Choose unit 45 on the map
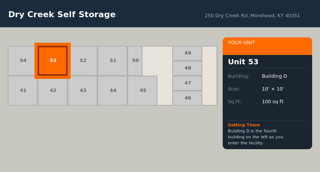The image size is (320, 172). [x=143, y=90]
